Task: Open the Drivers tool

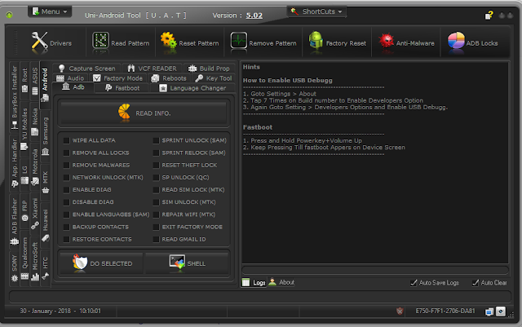Action: 51,43
